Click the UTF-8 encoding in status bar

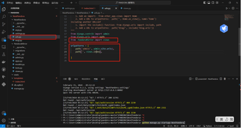point(191,126)
